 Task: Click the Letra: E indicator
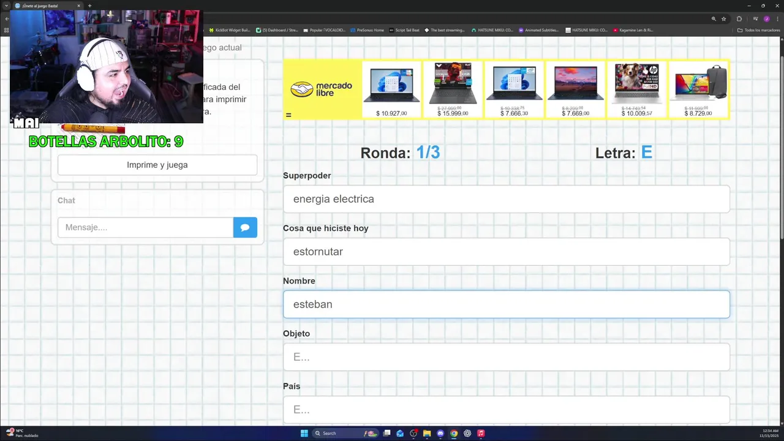(624, 153)
